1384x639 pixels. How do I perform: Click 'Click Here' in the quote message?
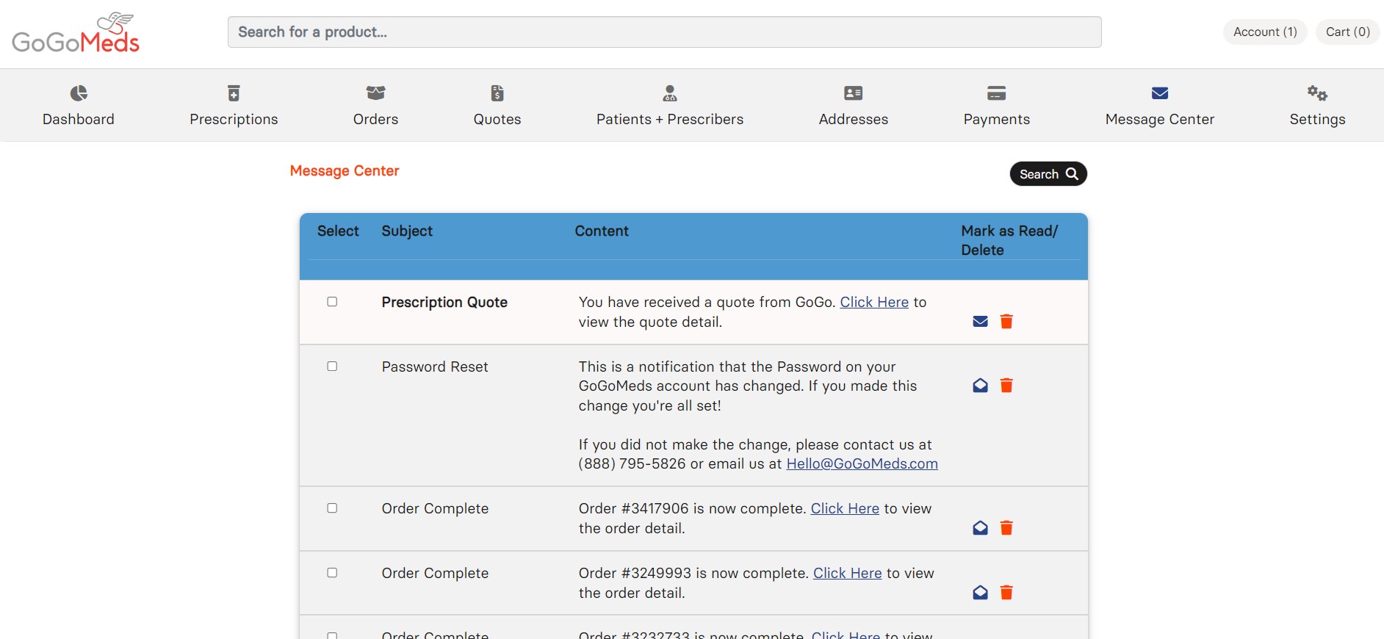[874, 302]
